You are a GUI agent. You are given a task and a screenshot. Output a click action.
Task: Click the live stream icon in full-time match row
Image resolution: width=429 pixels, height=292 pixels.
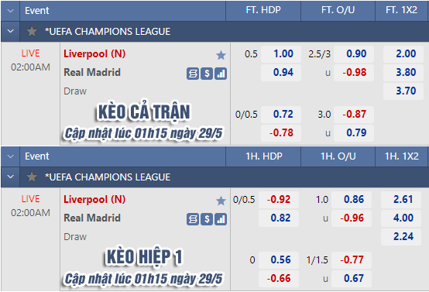193,74
